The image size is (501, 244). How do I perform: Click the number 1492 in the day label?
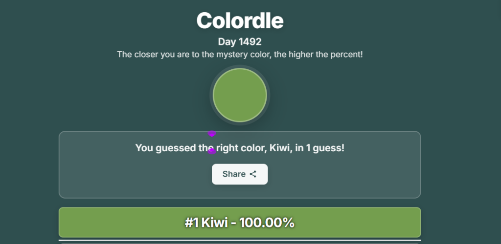click(x=250, y=42)
